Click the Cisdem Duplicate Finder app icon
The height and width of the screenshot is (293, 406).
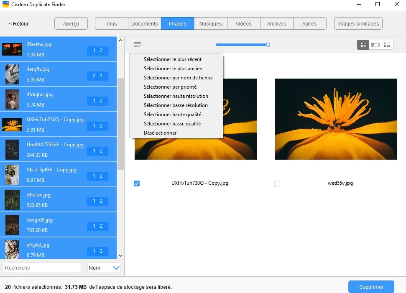click(x=6, y=5)
